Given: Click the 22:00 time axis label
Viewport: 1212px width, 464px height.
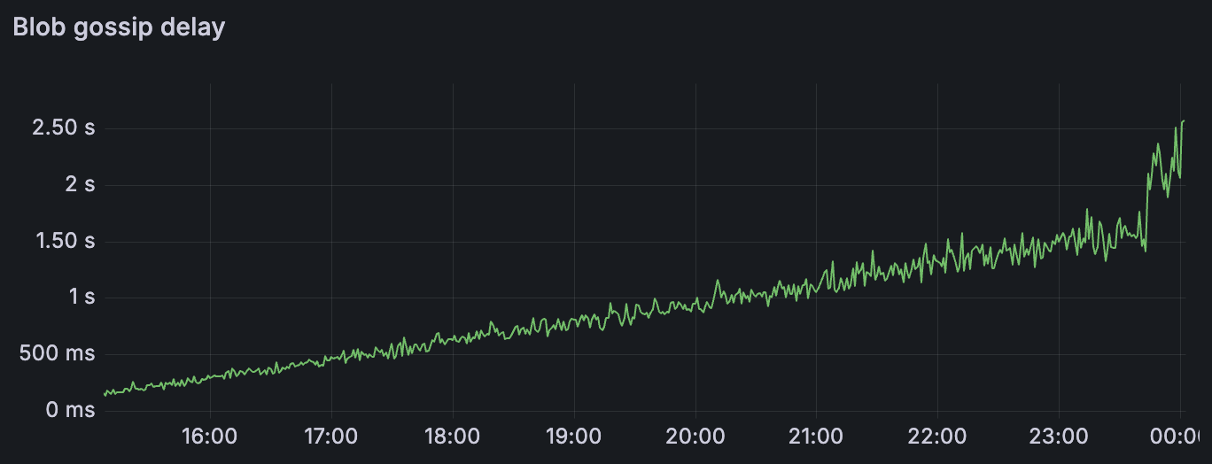Looking at the screenshot, I should (937, 437).
